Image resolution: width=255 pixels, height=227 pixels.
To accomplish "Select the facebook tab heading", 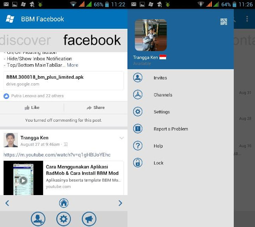I will pos(92,40).
